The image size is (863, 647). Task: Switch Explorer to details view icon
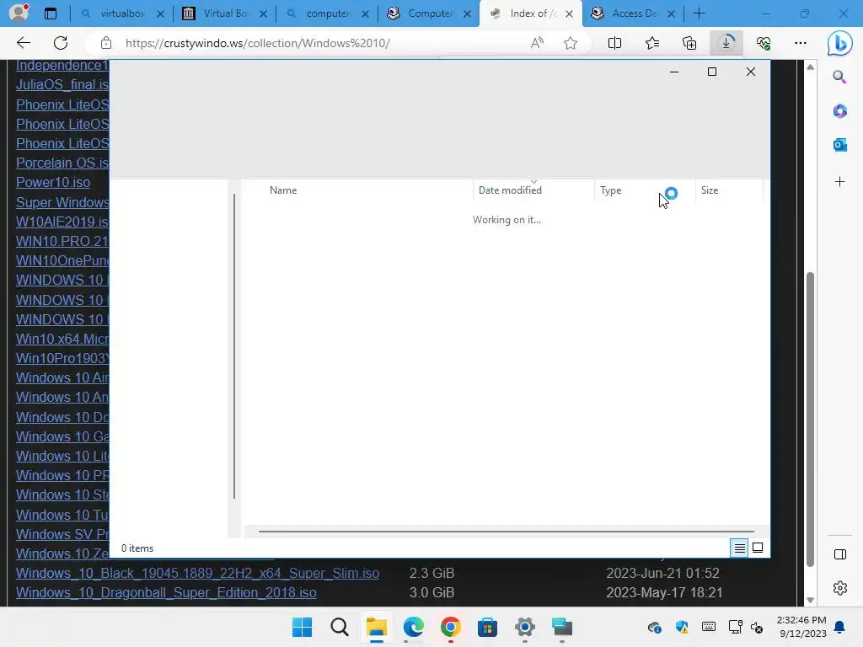pos(739,548)
